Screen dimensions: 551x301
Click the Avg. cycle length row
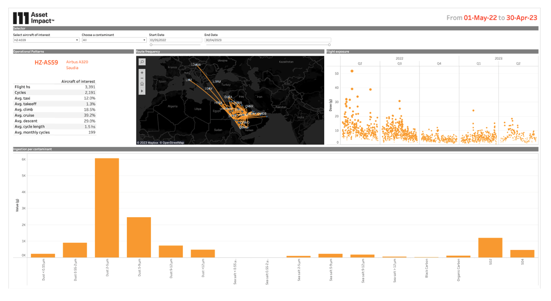coord(55,127)
